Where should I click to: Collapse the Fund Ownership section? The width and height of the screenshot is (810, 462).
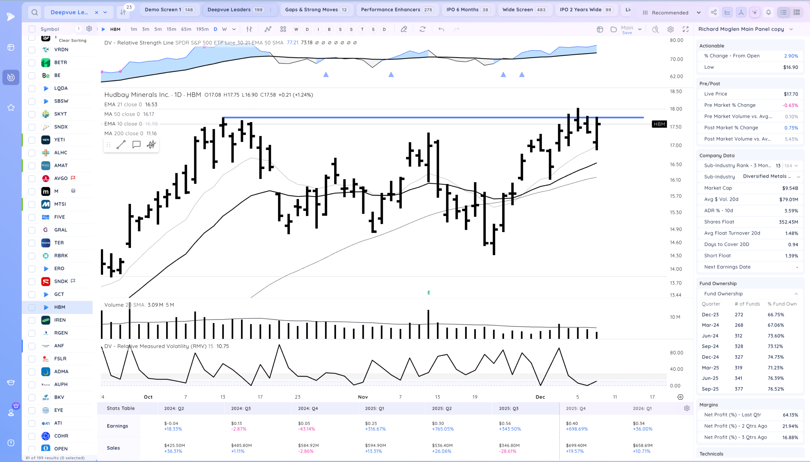click(796, 294)
